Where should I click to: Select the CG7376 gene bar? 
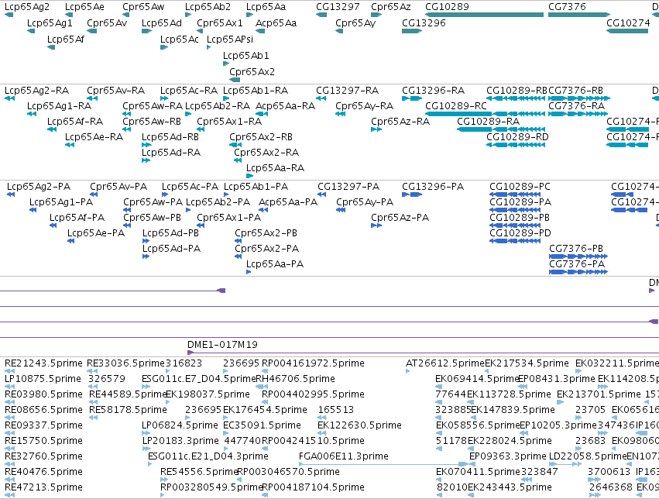[x=579, y=15]
